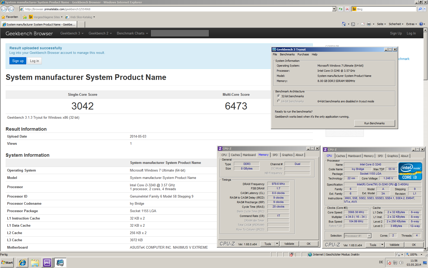Click the Geekbench 3 Tryout title bar icon
The height and width of the screenshot is (268, 428).
pos(274,50)
